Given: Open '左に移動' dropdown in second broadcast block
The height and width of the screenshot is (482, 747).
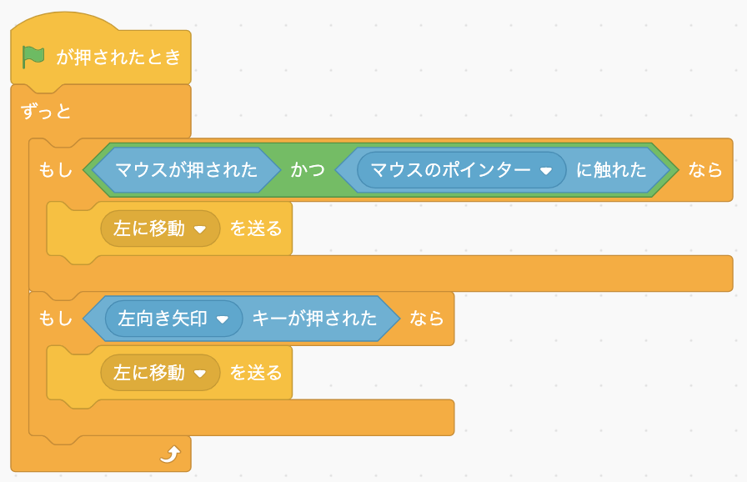Looking at the screenshot, I should point(200,374).
